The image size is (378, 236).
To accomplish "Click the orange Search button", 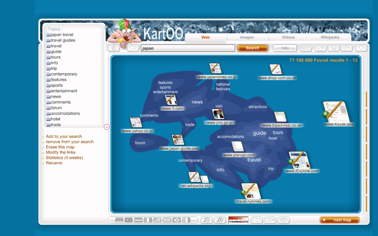I will 252,48.
